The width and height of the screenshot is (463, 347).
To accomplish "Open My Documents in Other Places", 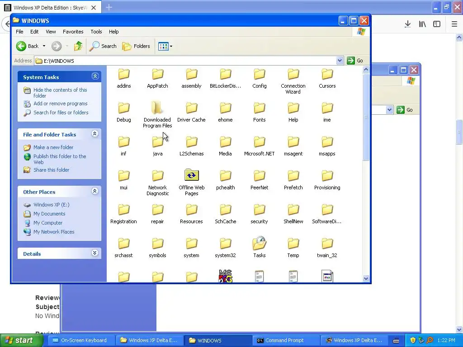I will 49,214.
